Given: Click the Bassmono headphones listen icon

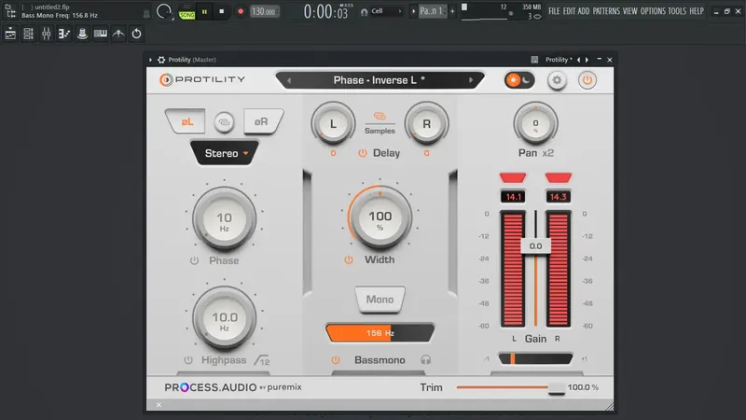Looking at the screenshot, I should coord(426,360).
